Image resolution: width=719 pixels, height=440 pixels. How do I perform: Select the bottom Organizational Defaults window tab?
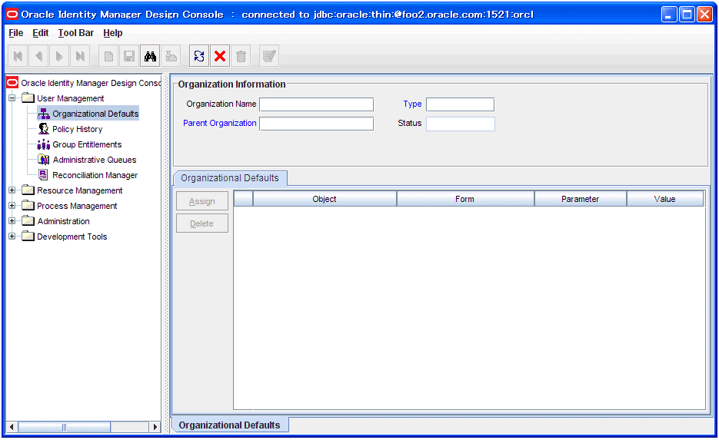point(230,425)
